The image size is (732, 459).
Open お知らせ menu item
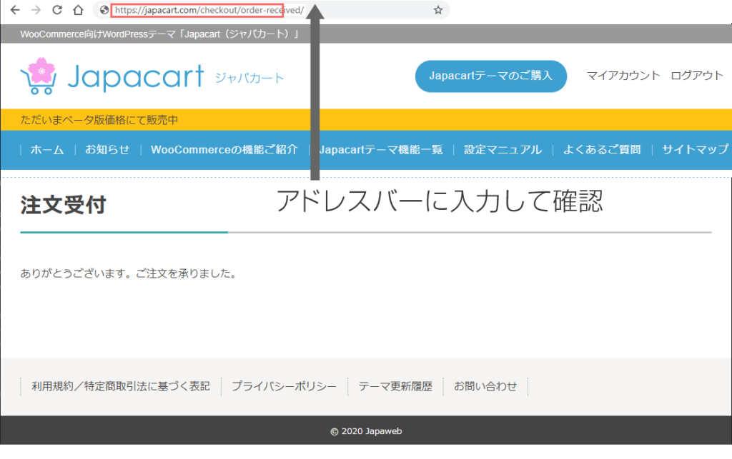[107, 150]
